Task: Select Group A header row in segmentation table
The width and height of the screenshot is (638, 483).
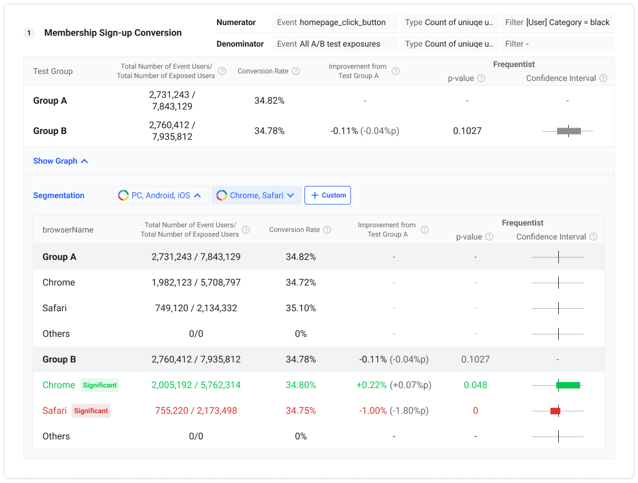Action: coord(319,257)
